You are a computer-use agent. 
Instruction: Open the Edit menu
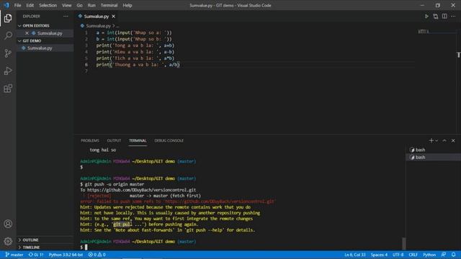30,5
